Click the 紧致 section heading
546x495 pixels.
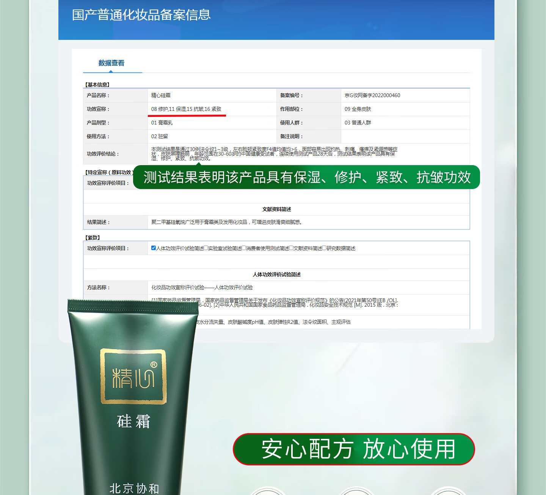pyautogui.click(x=93, y=238)
